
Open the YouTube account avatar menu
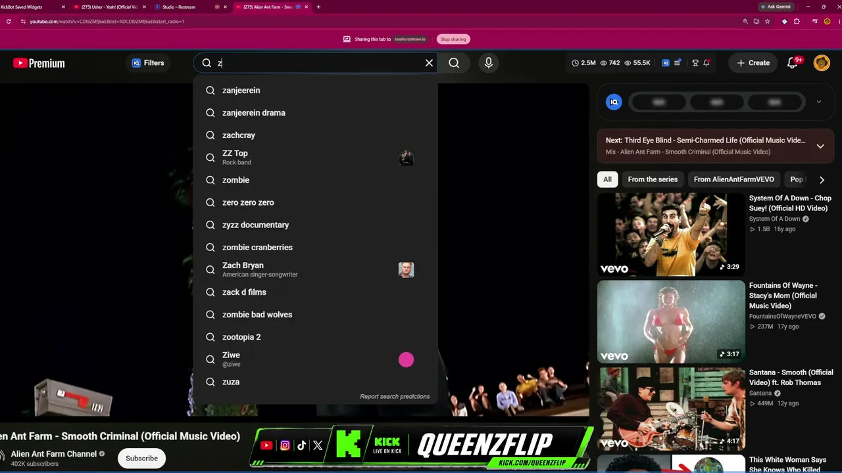click(822, 63)
